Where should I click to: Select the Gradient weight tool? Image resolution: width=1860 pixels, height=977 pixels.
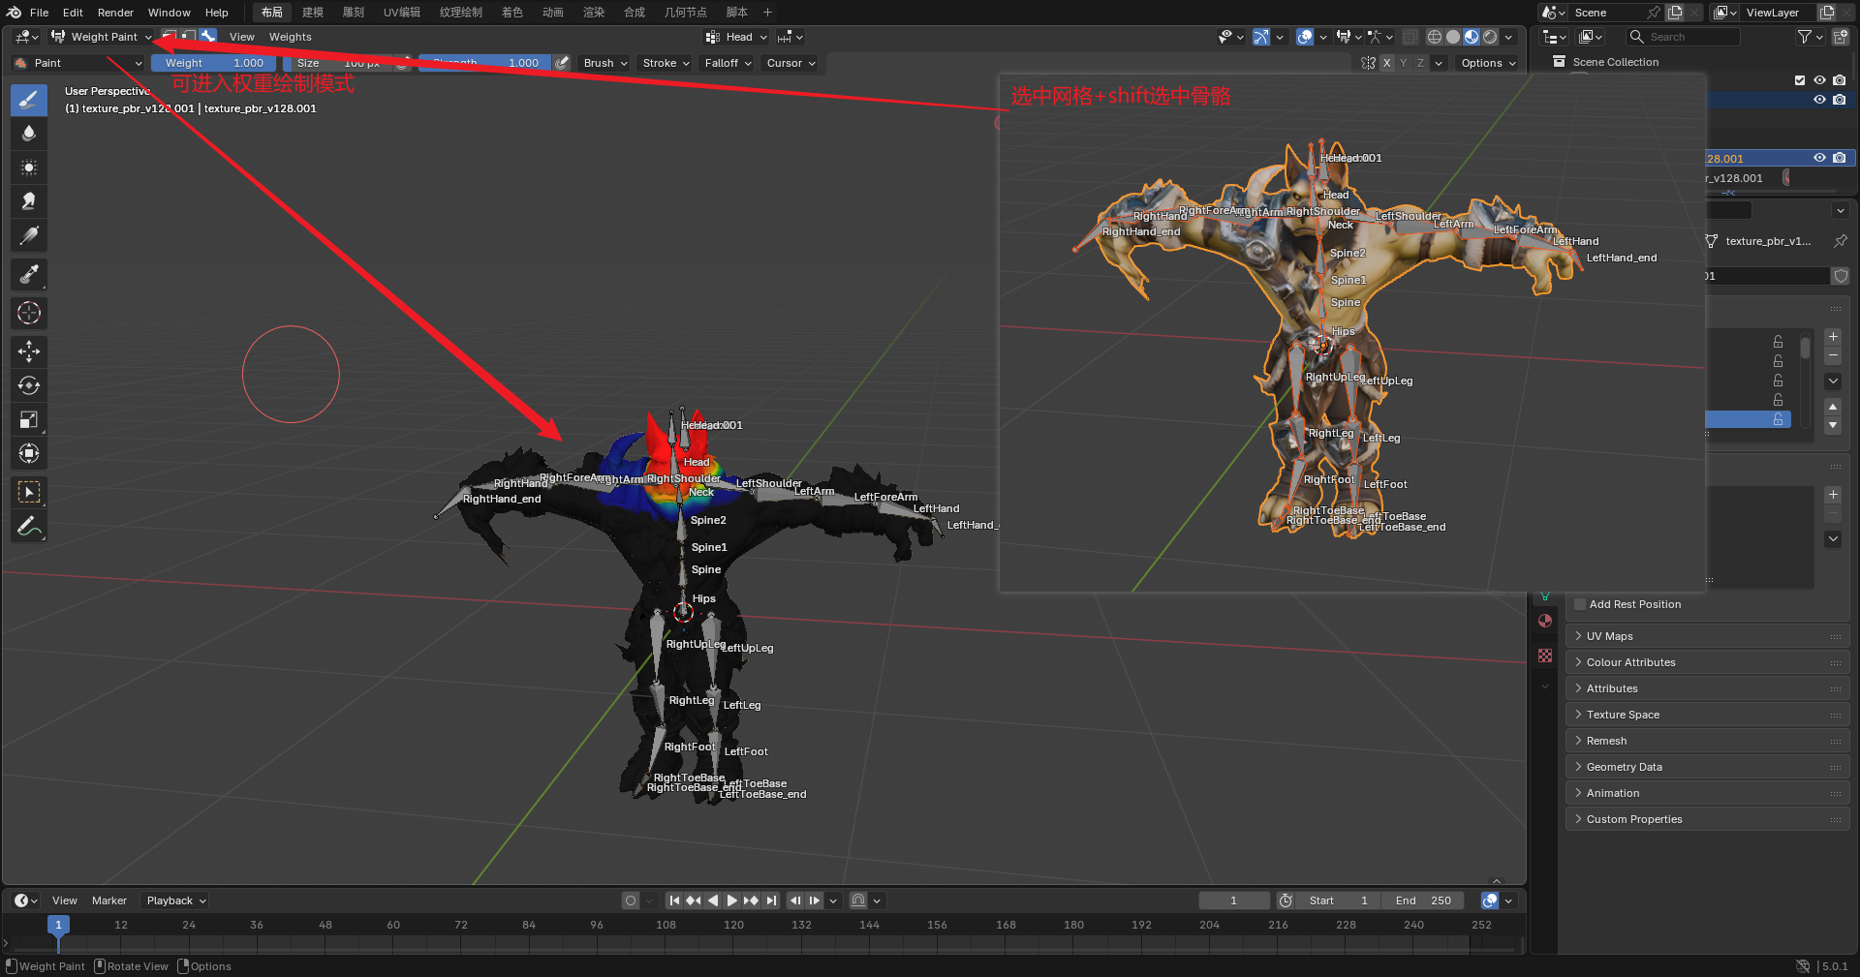click(29, 235)
